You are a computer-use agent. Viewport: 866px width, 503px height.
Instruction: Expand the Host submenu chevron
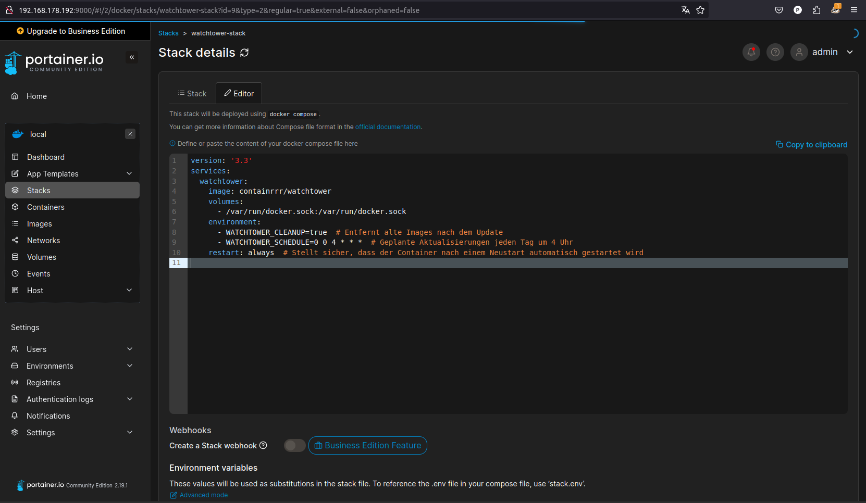tap(129, 291)
